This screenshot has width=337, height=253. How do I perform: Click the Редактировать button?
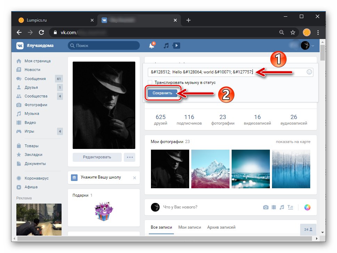coord(97,157)
